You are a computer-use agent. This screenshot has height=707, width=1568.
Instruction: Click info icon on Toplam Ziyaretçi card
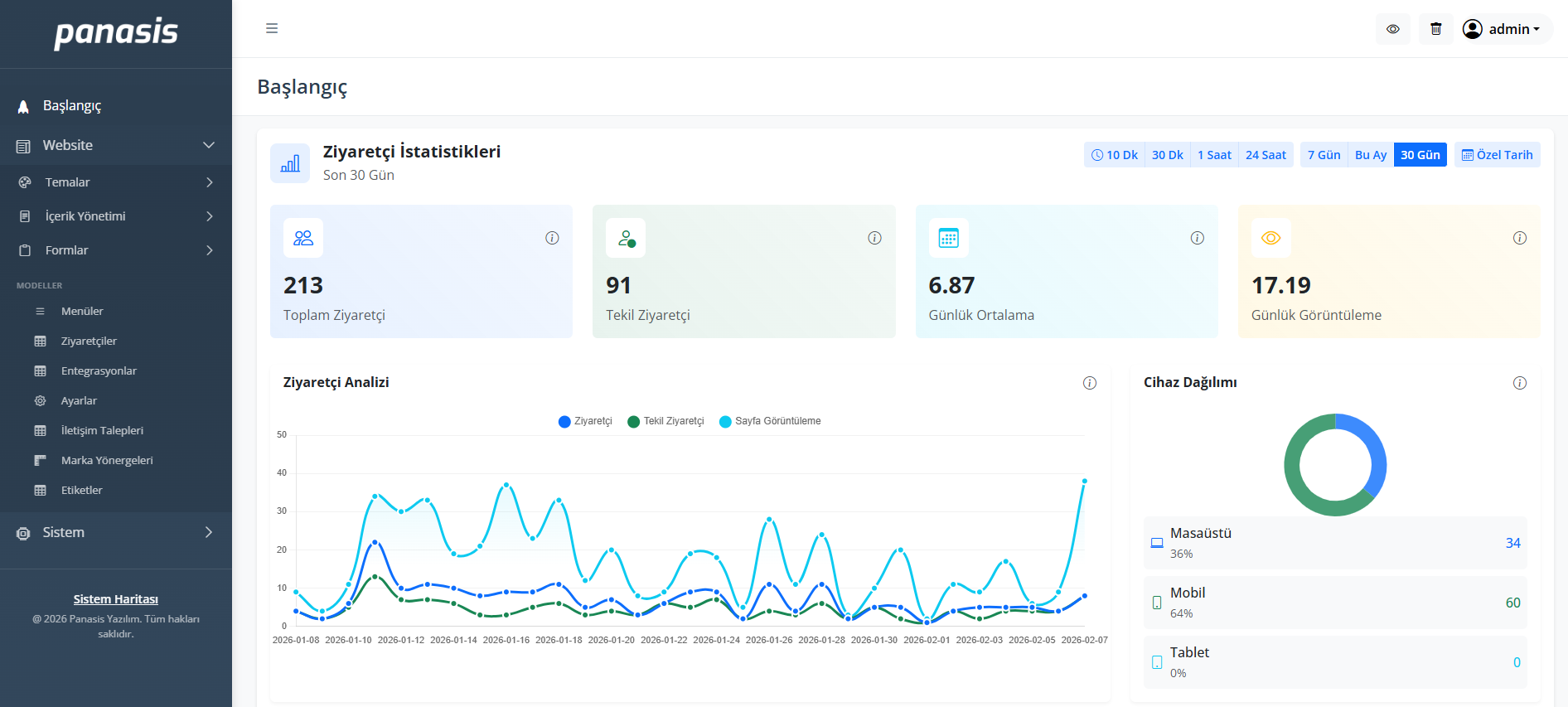[x=552, y=238]
